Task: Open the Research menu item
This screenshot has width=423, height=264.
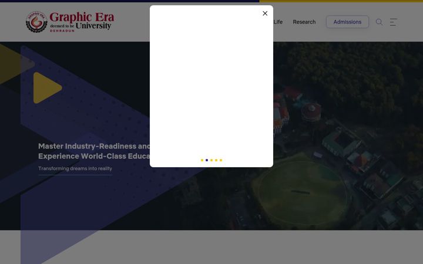Action: coord(304,22)
